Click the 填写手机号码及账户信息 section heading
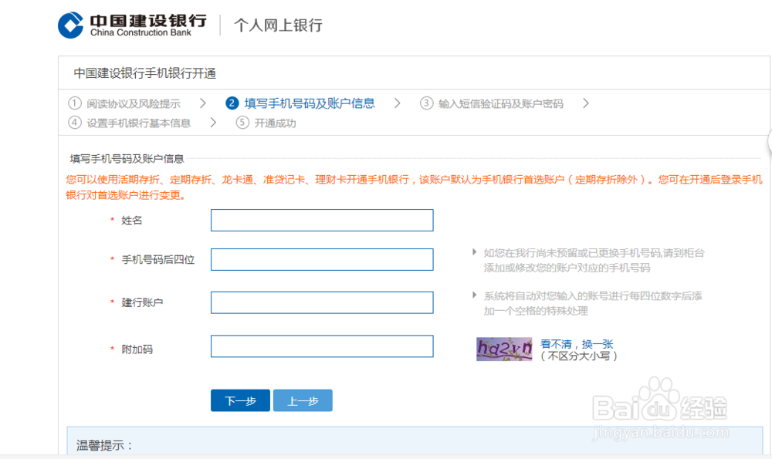Screen dimensions: 772x459 (127, 158)
